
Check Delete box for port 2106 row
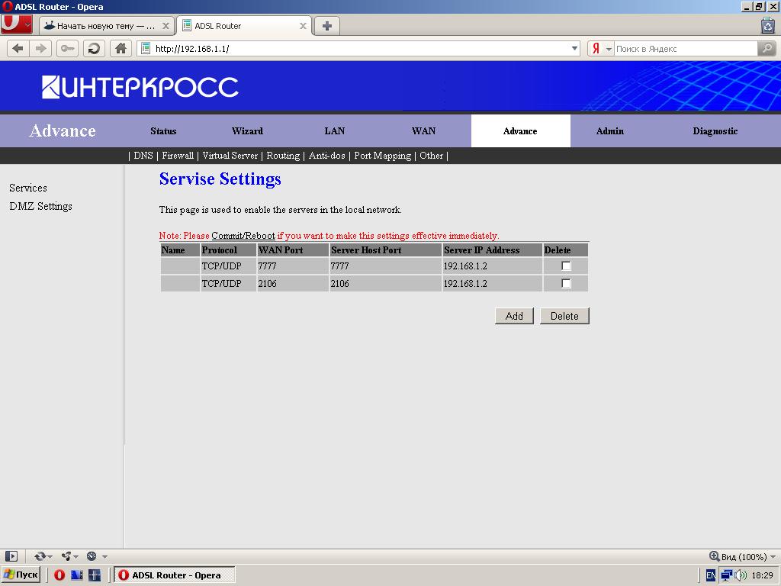click(x=566, y=283)
